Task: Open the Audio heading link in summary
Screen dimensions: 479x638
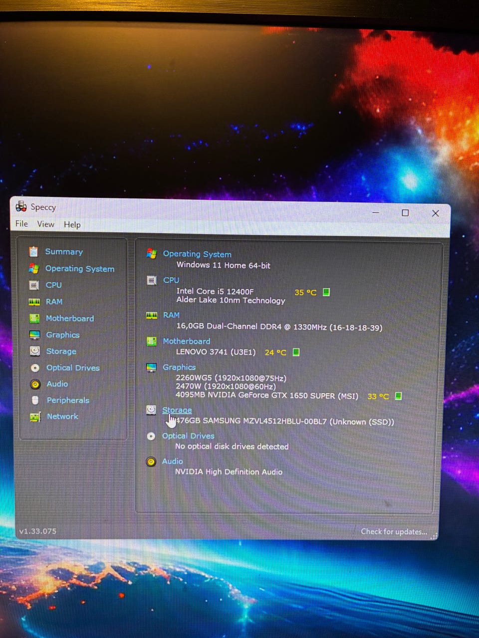Action: 172,462
